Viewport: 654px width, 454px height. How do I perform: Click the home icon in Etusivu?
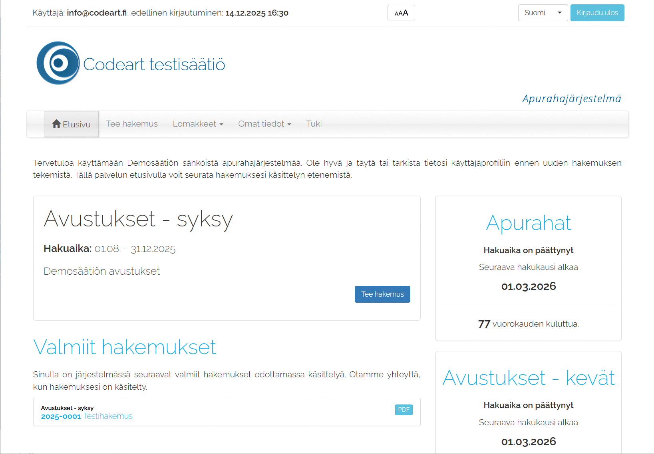click(x=56, y=124)
